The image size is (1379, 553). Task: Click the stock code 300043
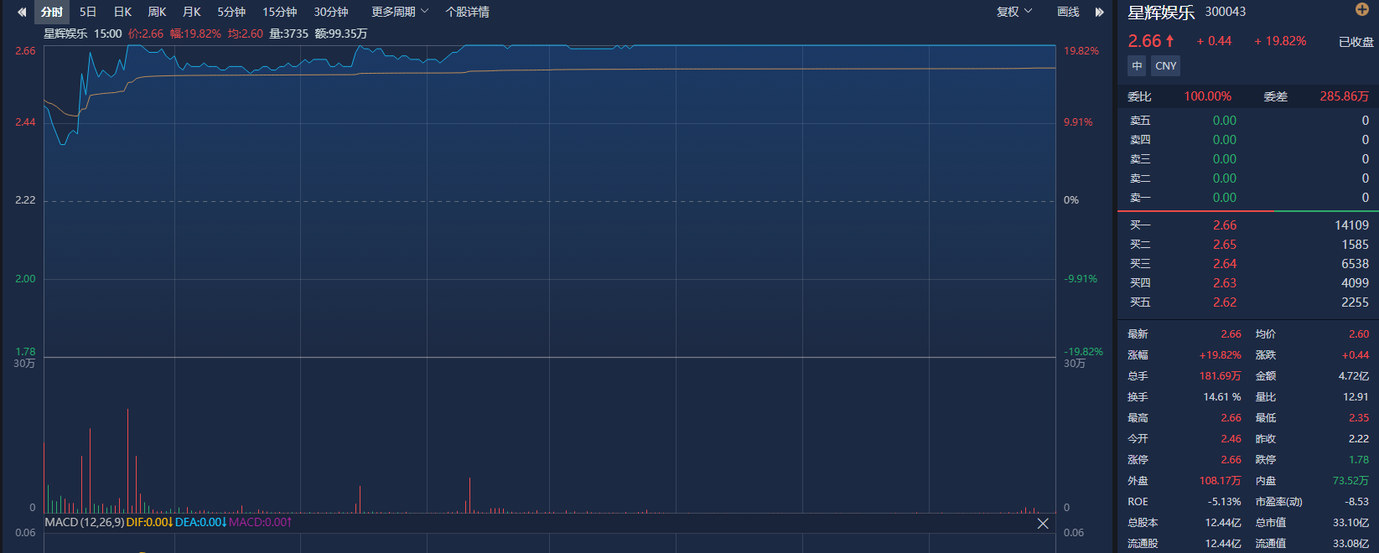coord(1226,12)
